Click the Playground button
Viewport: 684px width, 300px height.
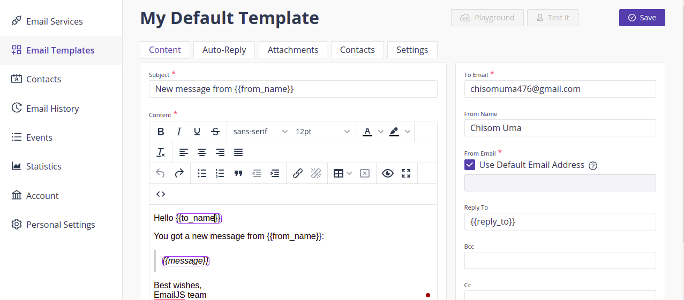point(487,18)
